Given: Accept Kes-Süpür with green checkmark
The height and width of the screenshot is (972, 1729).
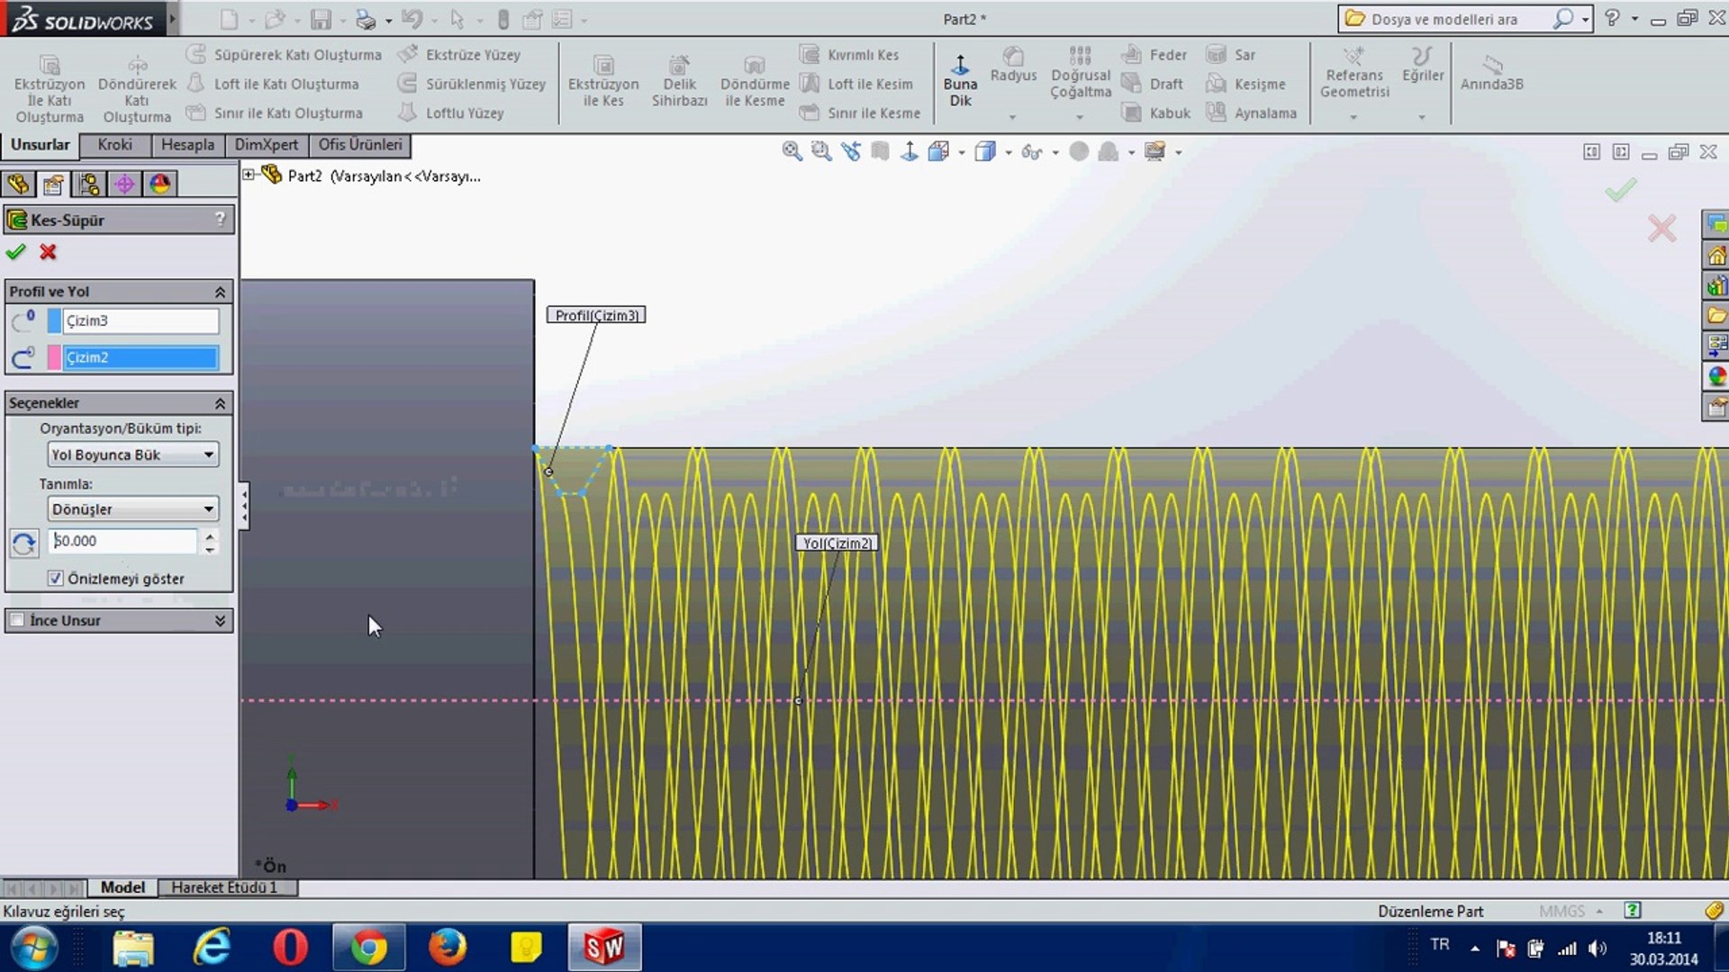Looking at the screenshot, I should (x=15, y=252).
